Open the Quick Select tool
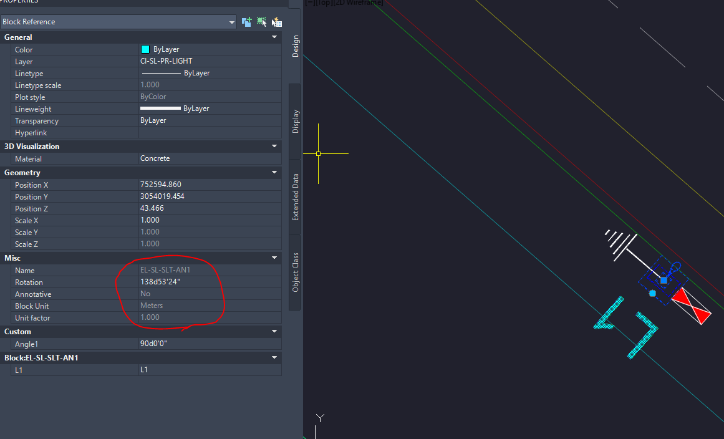724x439 pixels. (x=277, y=21)
